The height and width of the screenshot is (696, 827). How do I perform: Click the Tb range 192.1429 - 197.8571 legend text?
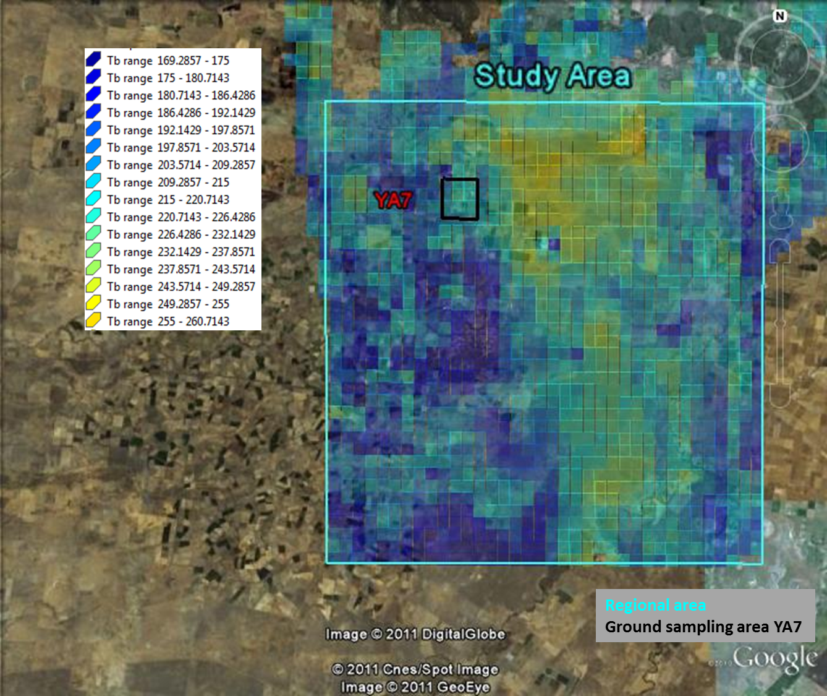180,130
